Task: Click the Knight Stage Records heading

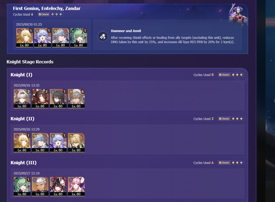Action: pos(30,62)
